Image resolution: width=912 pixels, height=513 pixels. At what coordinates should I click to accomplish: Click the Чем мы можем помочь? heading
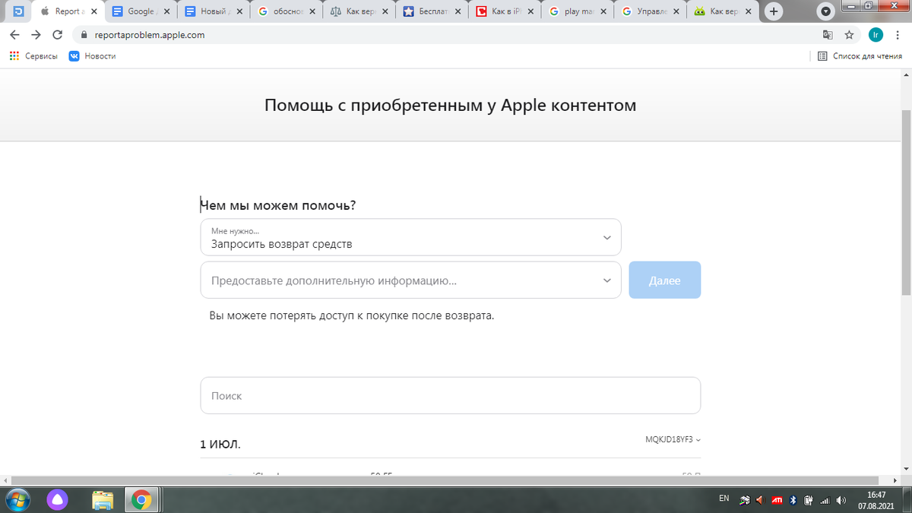[x=278, y=206]
